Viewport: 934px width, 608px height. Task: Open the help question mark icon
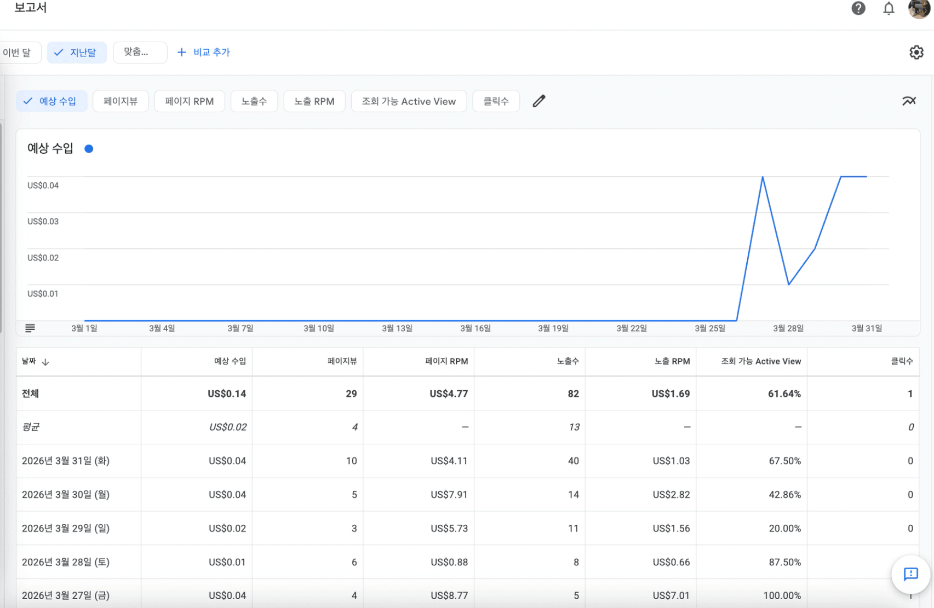[x=858, y=8]
